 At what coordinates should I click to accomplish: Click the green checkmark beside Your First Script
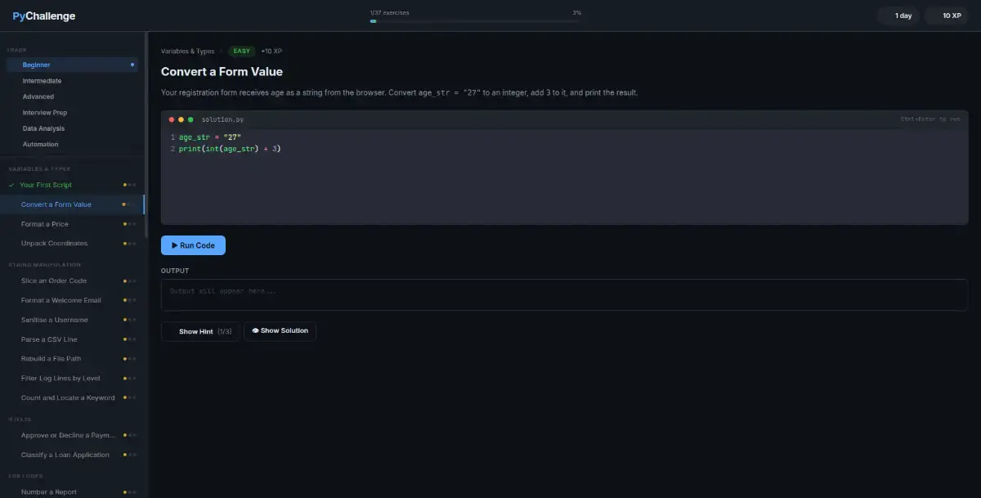[11, 185]
